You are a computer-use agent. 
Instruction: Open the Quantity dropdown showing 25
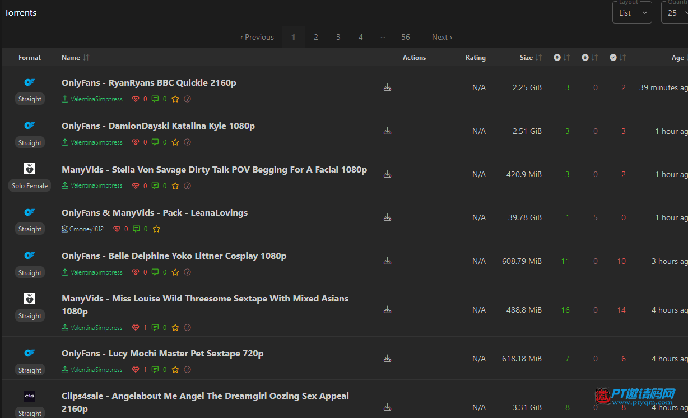click(675, 12)
